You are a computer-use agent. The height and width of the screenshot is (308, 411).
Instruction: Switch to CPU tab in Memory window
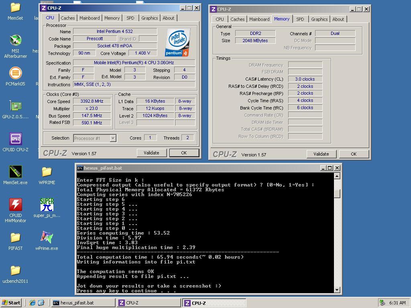pos(220,19)
